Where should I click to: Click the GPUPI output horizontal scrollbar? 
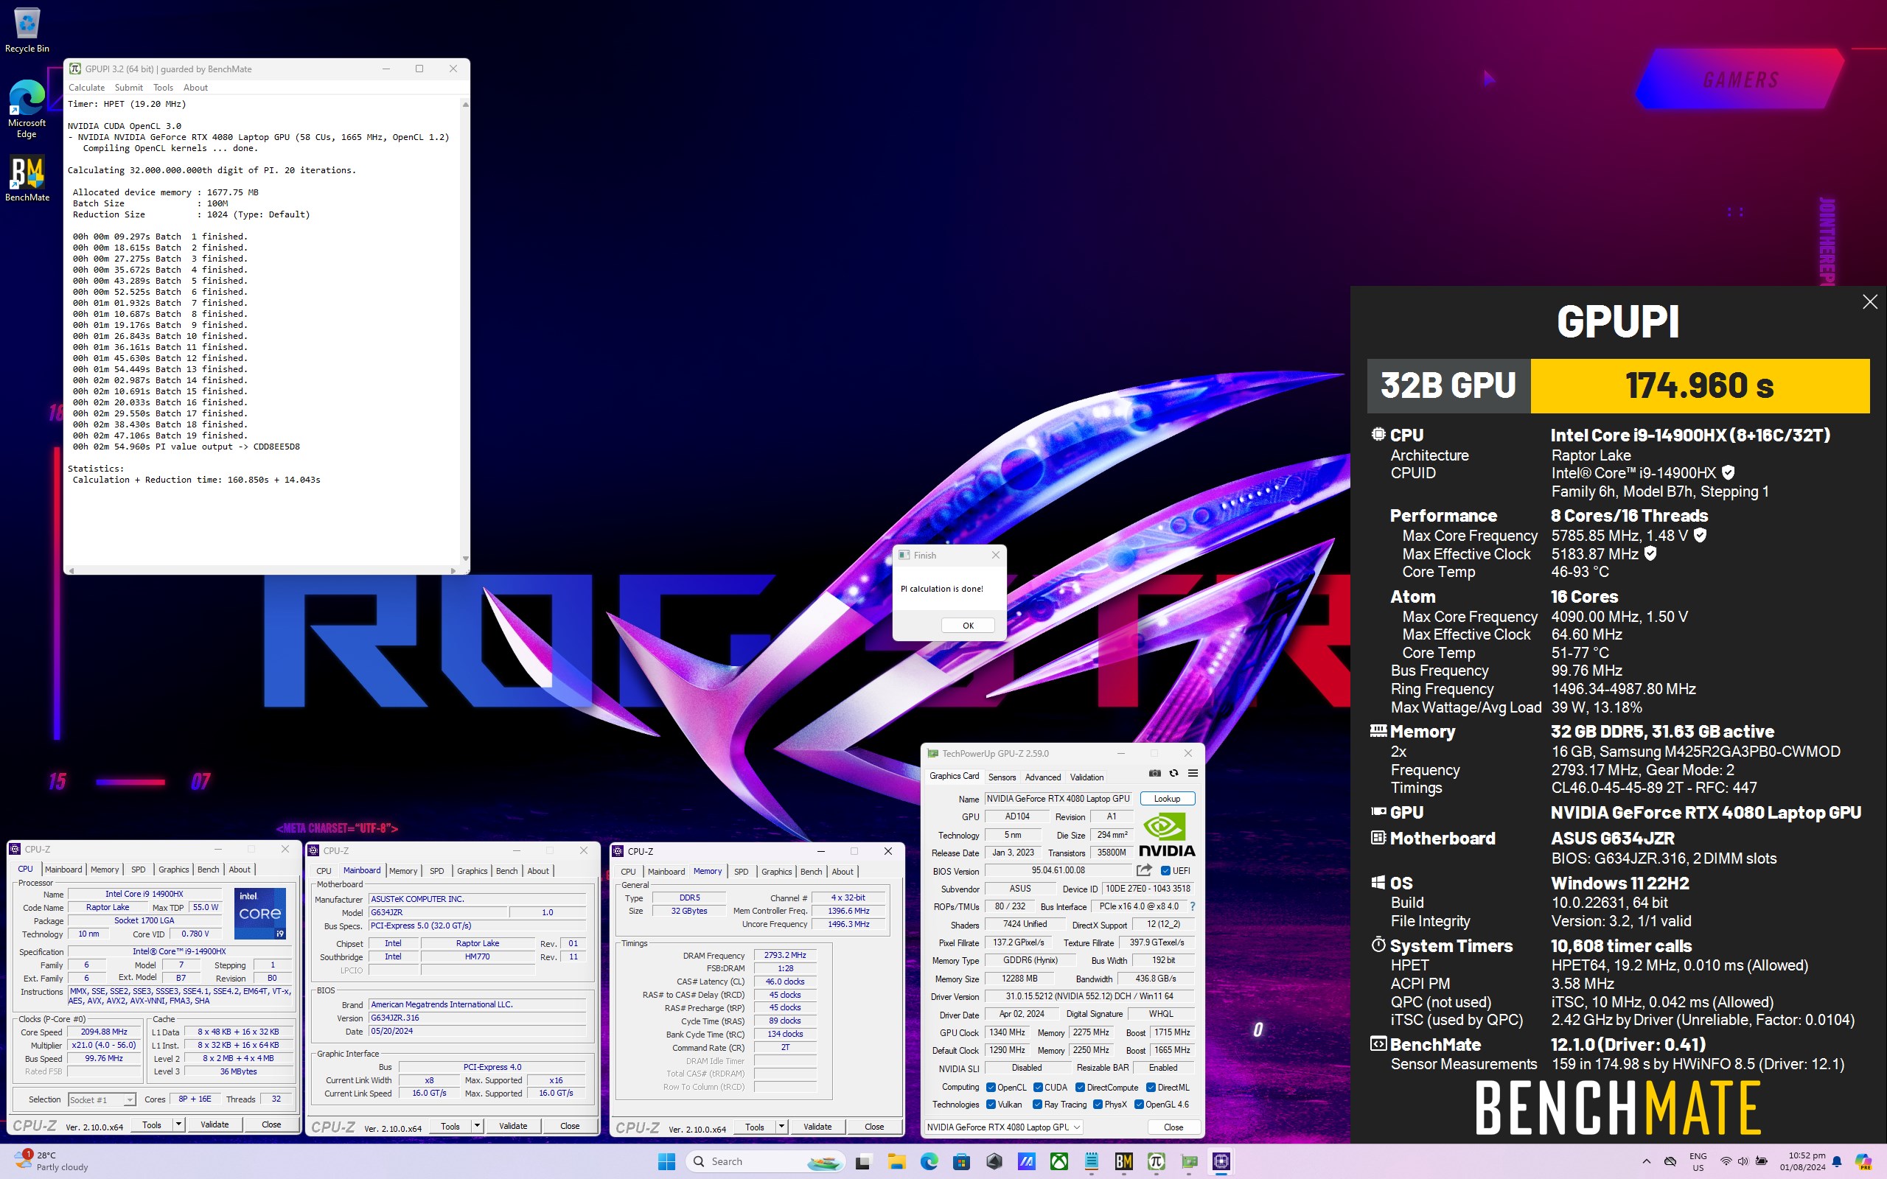(x=262, y=570)
